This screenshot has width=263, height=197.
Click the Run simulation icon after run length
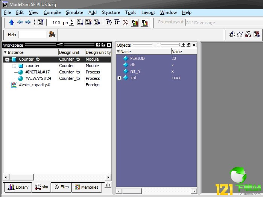coord(80,22)
